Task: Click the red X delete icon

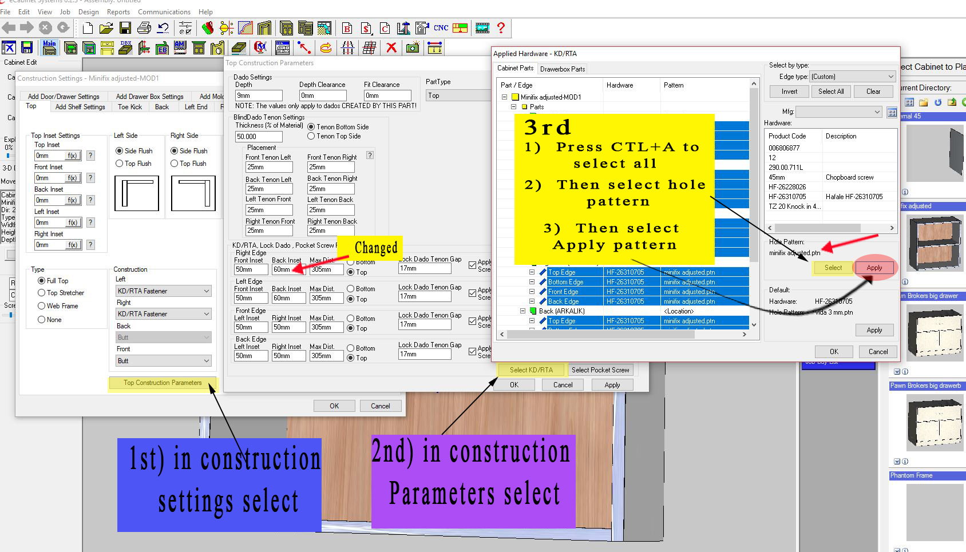Action: (391, 47)
